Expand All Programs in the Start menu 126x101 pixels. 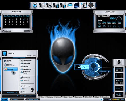tap(12, 93)
